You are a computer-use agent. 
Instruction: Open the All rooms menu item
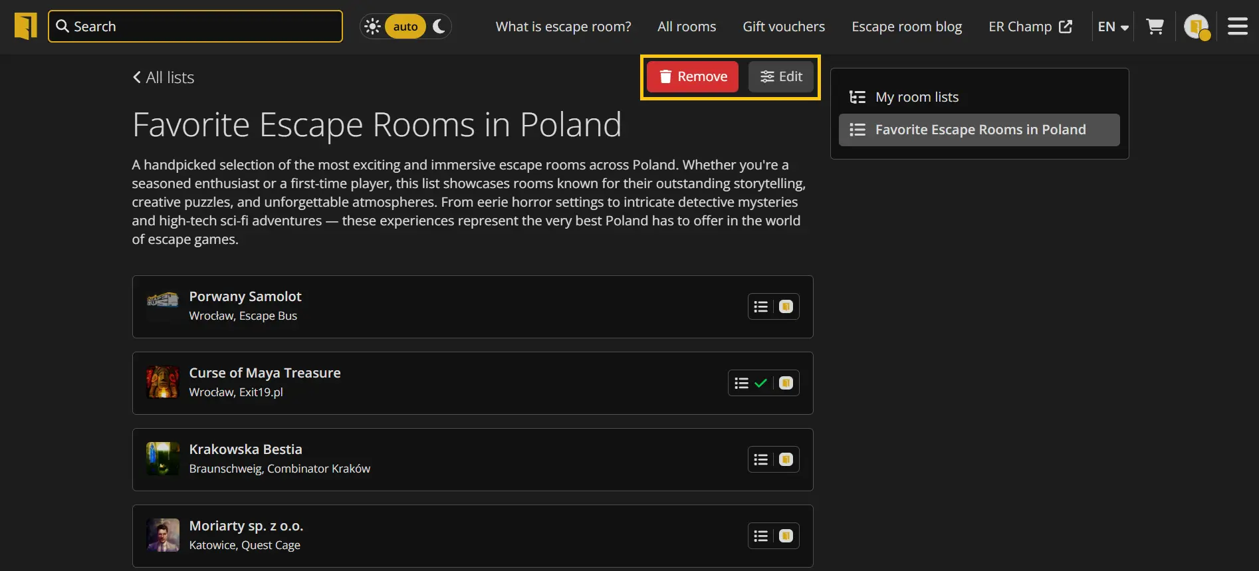tap(687, 27)
